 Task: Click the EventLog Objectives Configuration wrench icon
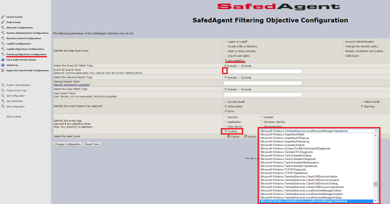click(3, 54)
